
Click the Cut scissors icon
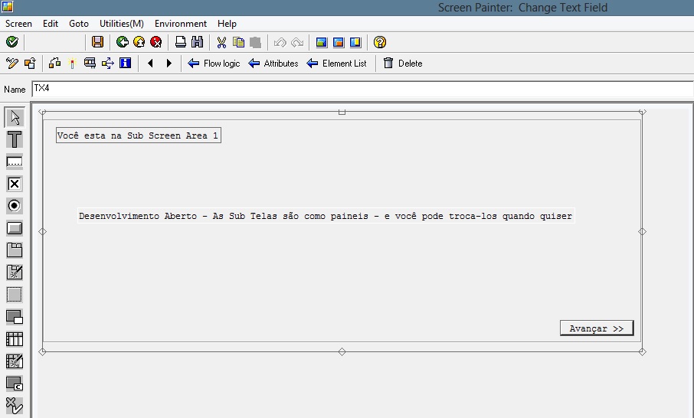coord(222,42)
